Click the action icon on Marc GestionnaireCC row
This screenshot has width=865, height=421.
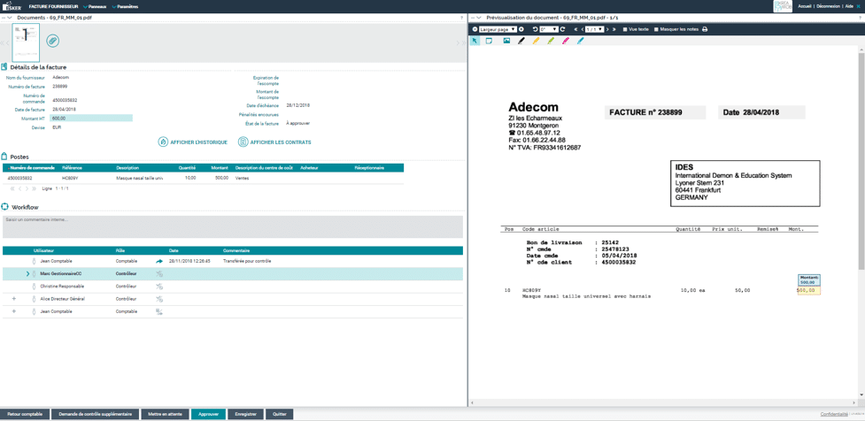pyautogui.click(x=158, y=273)
